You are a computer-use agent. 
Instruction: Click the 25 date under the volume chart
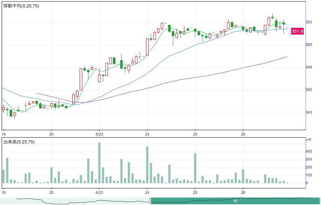point(195,192)
